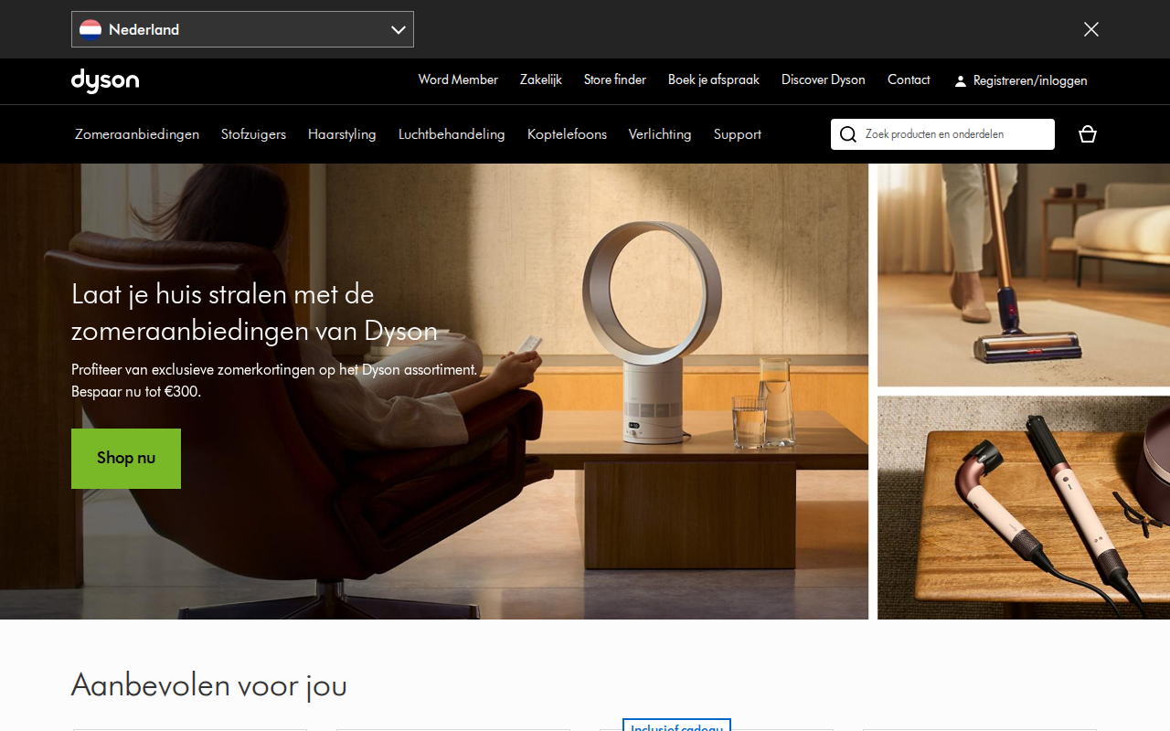Viewport: 1170px width, 731px height.
Task: Click the account person icon
Action: pos(960,81)
